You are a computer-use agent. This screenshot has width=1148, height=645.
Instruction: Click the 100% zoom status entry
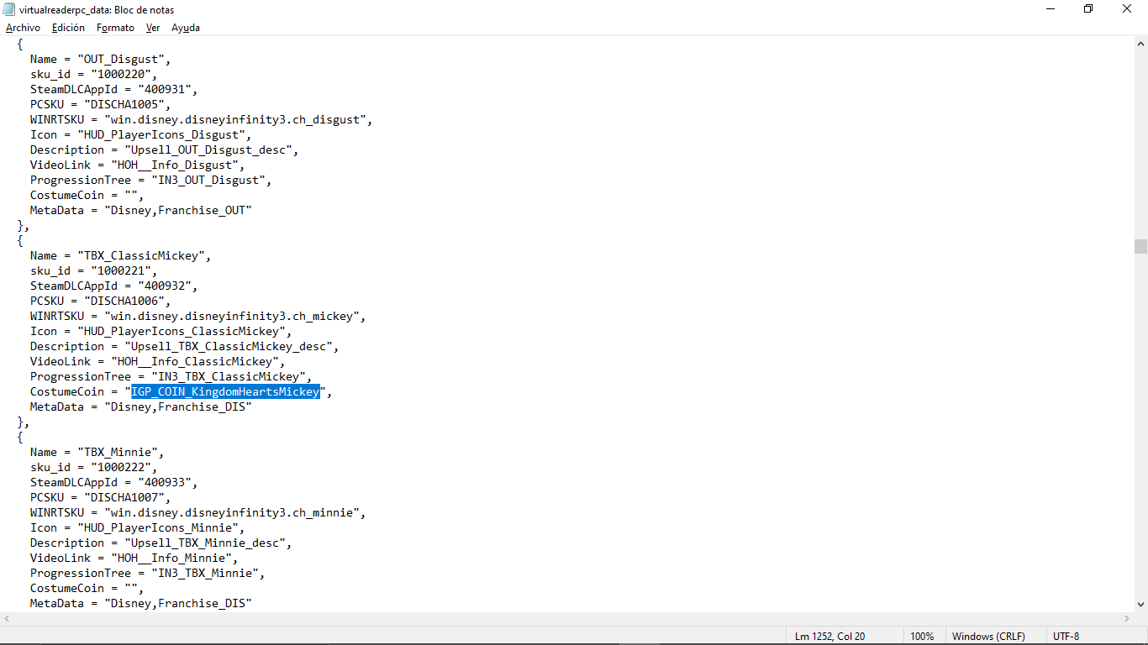pos(922,637)
